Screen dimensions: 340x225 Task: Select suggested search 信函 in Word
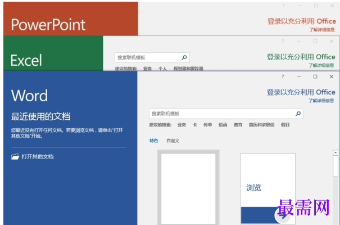pos(223,125)
